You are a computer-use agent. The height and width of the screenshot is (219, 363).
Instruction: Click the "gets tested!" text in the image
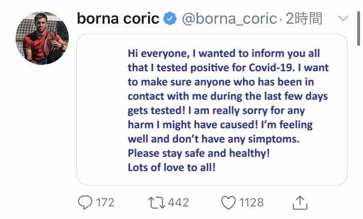[154, 110]
